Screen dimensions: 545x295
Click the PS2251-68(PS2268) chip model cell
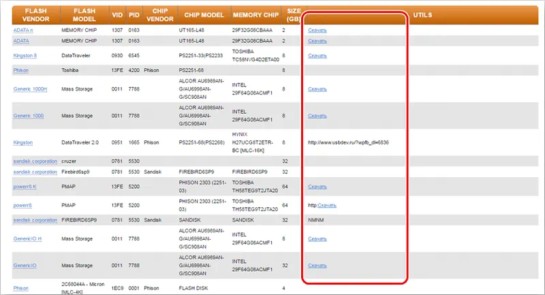click(202, 142)
